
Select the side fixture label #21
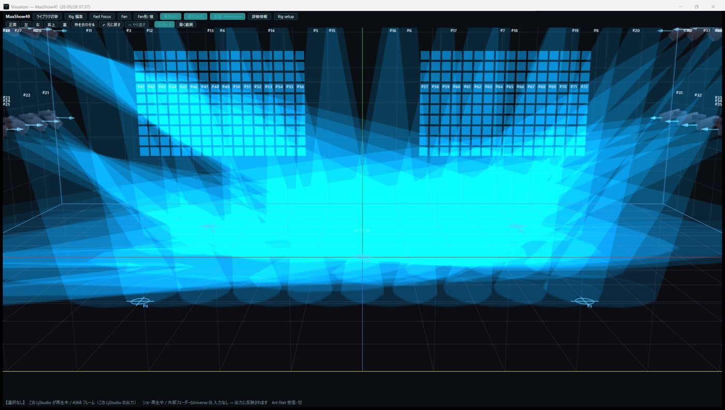[x=46, y=93]
